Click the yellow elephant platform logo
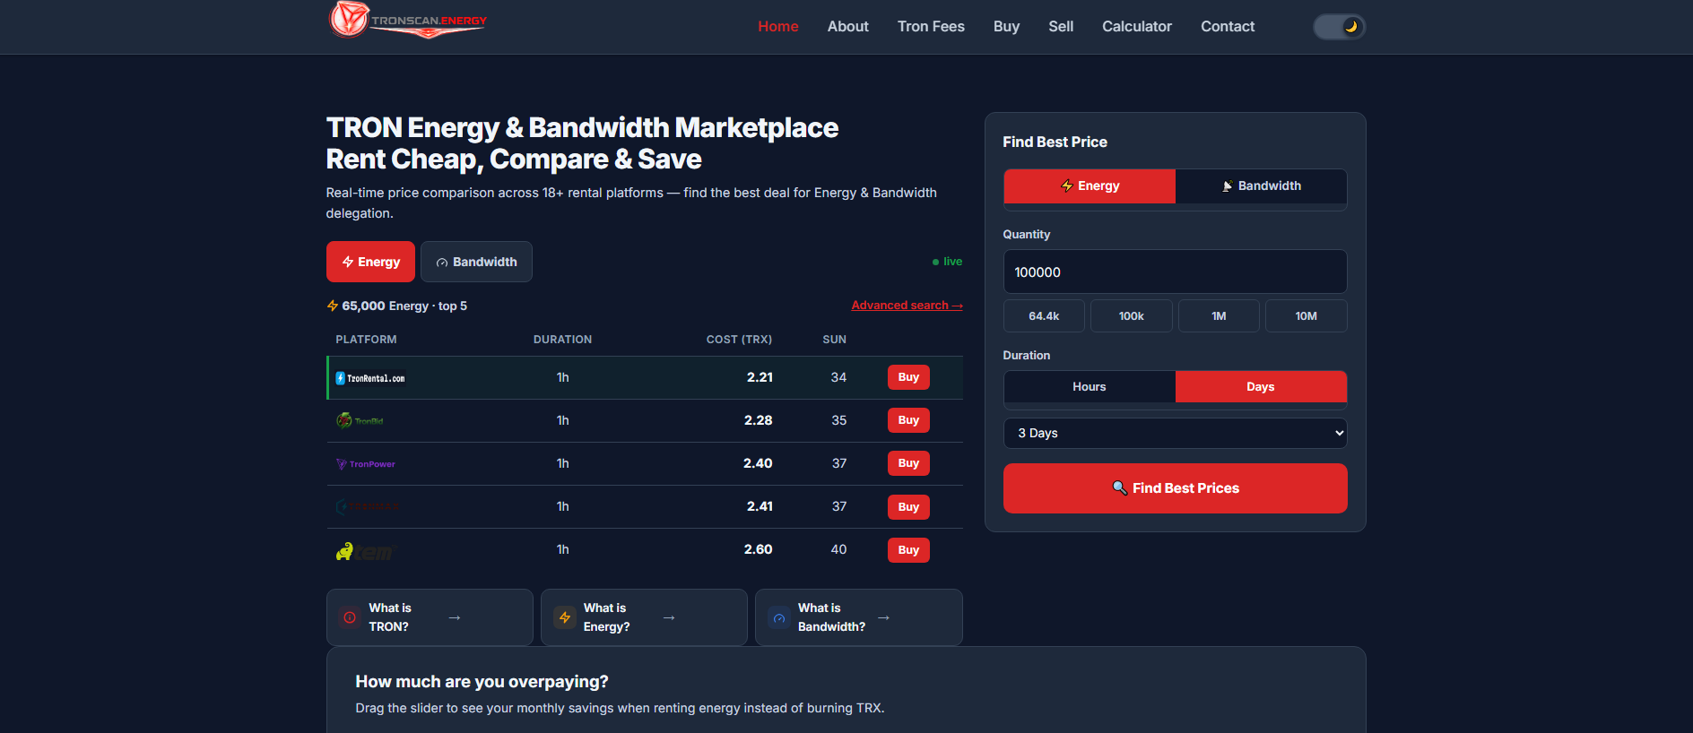This screenshot has width=1693, height=733. click(365, 550)
